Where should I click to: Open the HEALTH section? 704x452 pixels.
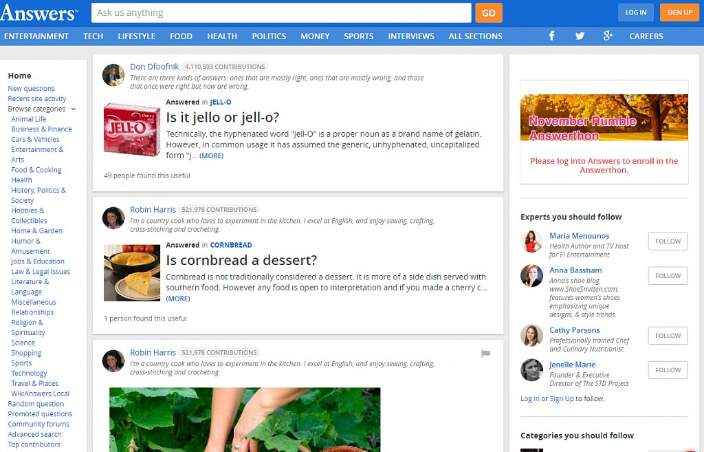click(222, 36)
